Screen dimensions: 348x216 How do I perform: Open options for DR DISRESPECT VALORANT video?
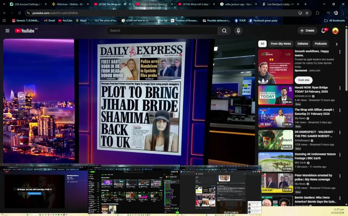[x=340, y=132]
